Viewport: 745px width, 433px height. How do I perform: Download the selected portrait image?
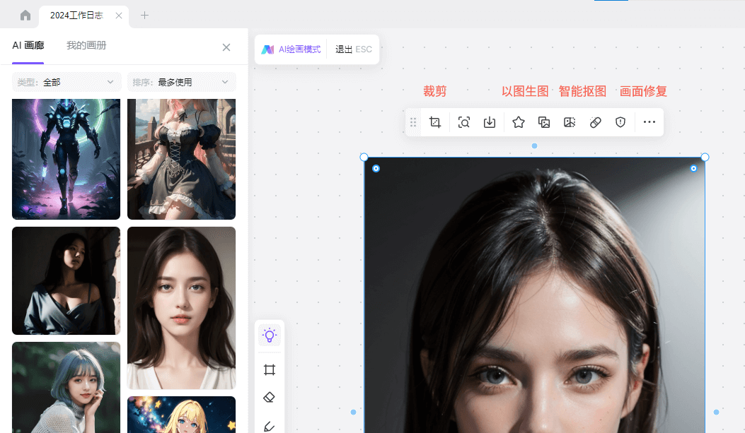tap(489, 121)
